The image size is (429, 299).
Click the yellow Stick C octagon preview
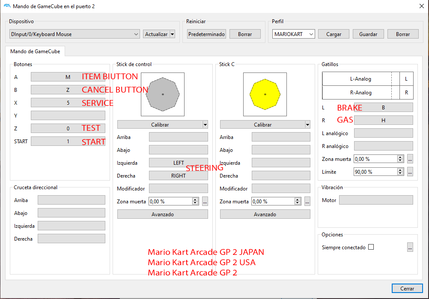[x=265, y=94]
